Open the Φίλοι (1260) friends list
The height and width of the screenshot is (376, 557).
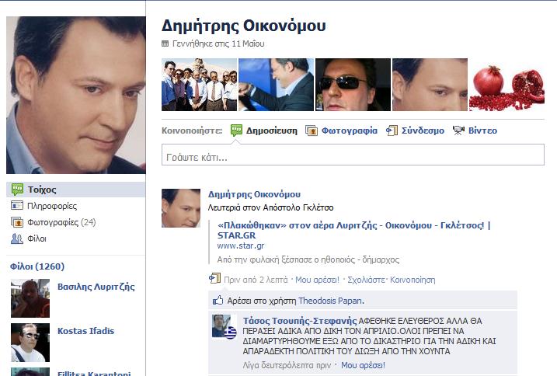click(37, 266)
